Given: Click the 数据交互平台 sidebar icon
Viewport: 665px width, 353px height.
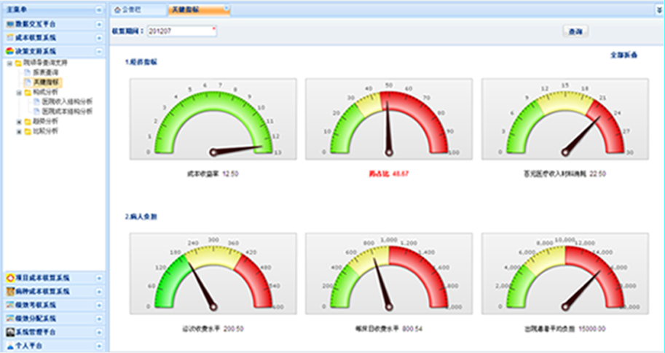Looking at the screenshot, I should pyautogui.click(x=10, y=24).
